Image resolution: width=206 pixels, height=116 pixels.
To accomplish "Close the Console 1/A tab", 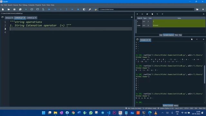I will [150, 40].
